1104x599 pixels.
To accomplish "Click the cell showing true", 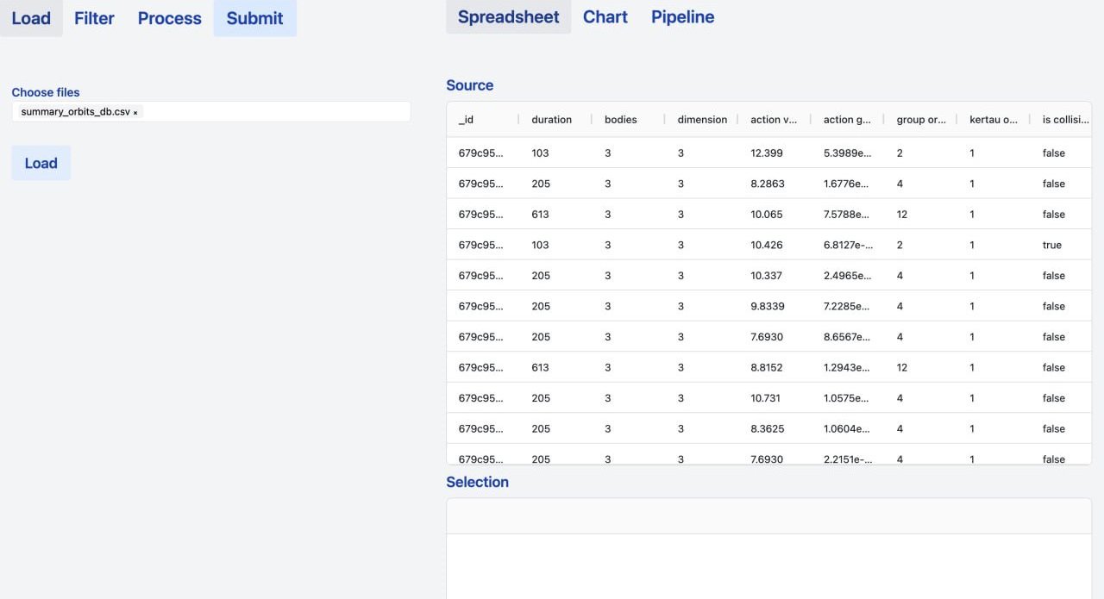I will (x=1051, y=245).
